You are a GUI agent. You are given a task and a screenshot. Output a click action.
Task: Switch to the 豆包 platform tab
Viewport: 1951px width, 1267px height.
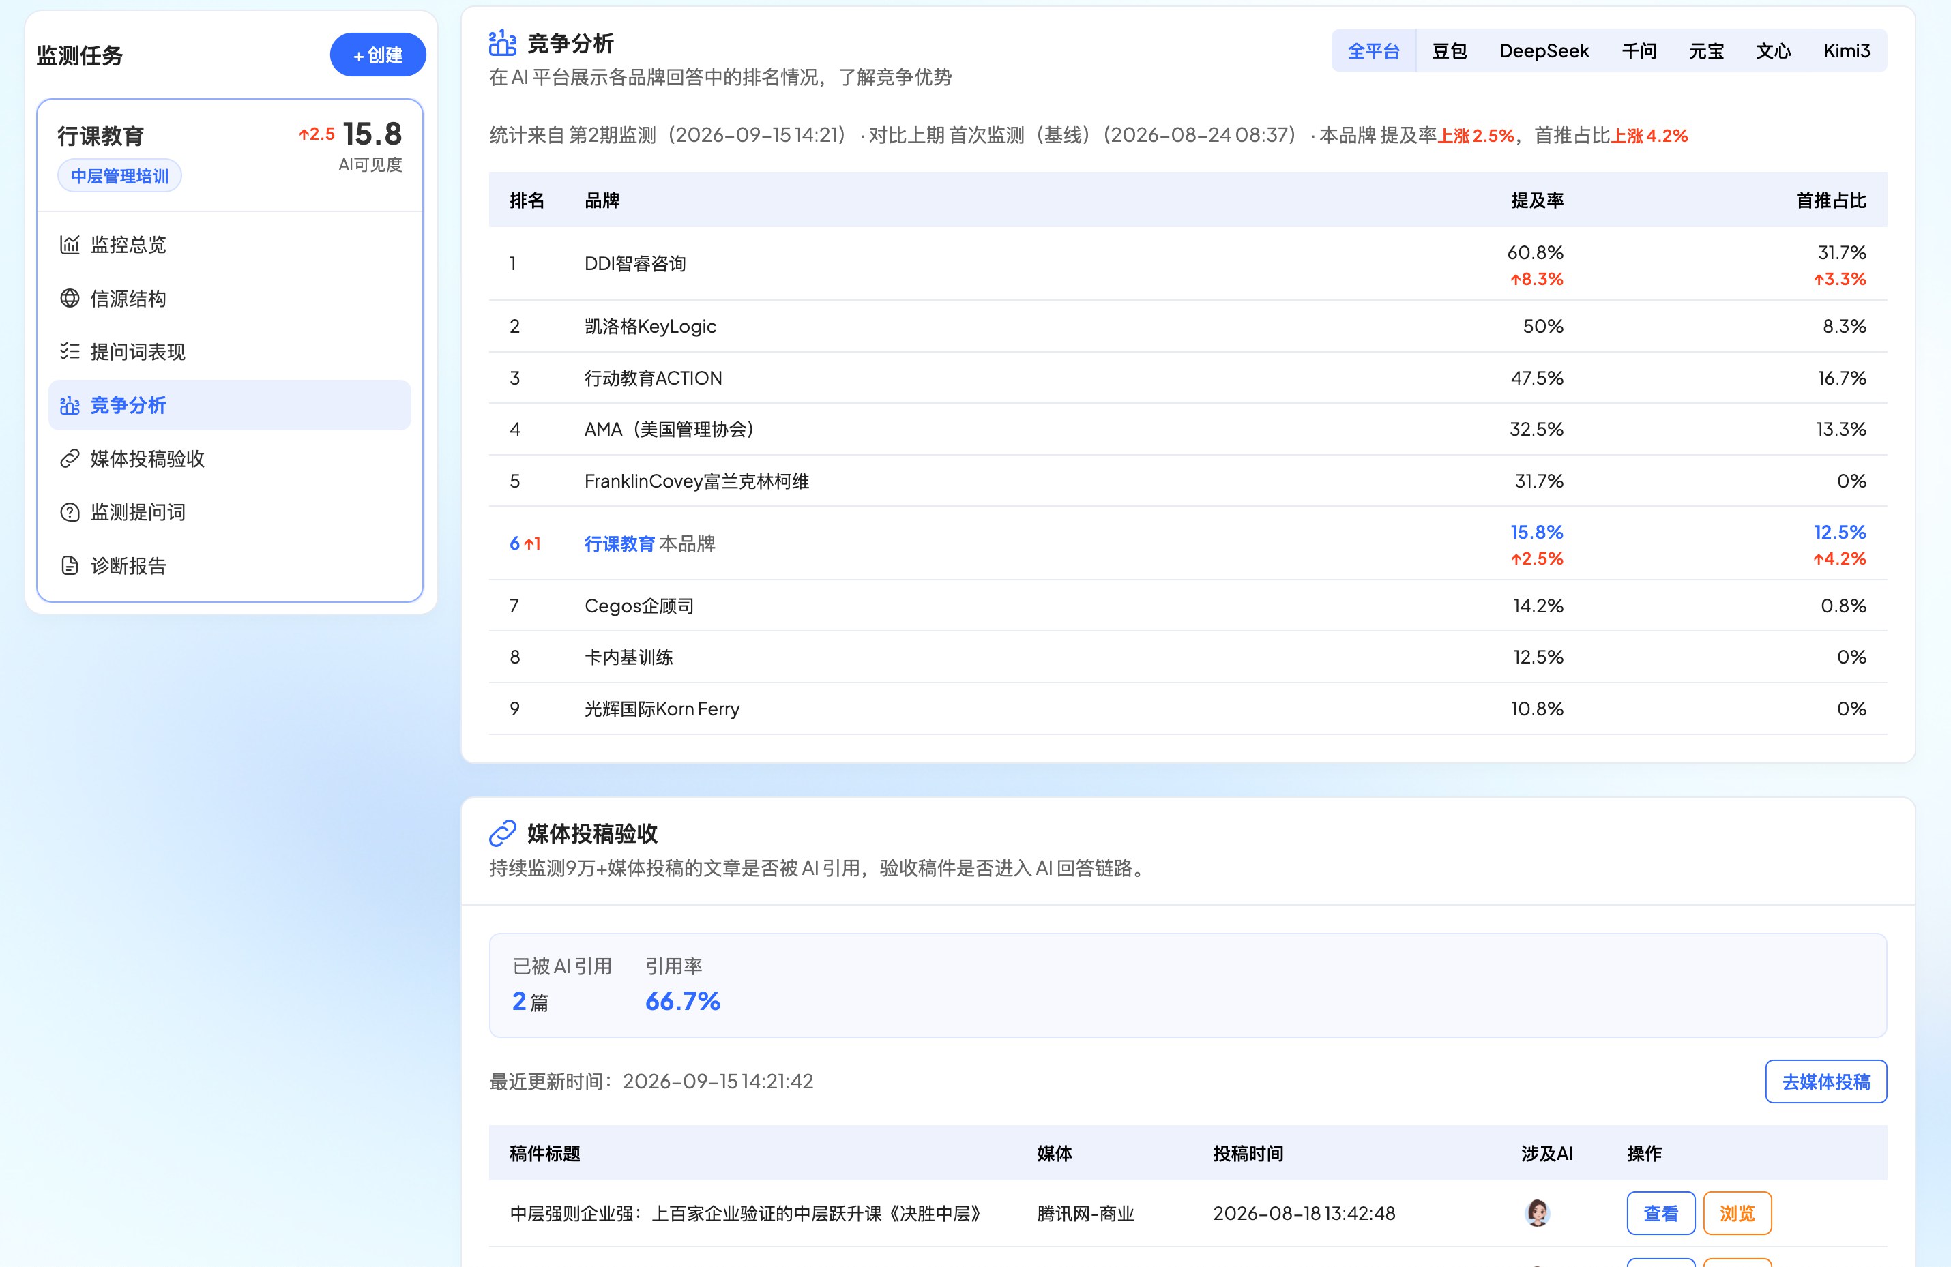1448,51
